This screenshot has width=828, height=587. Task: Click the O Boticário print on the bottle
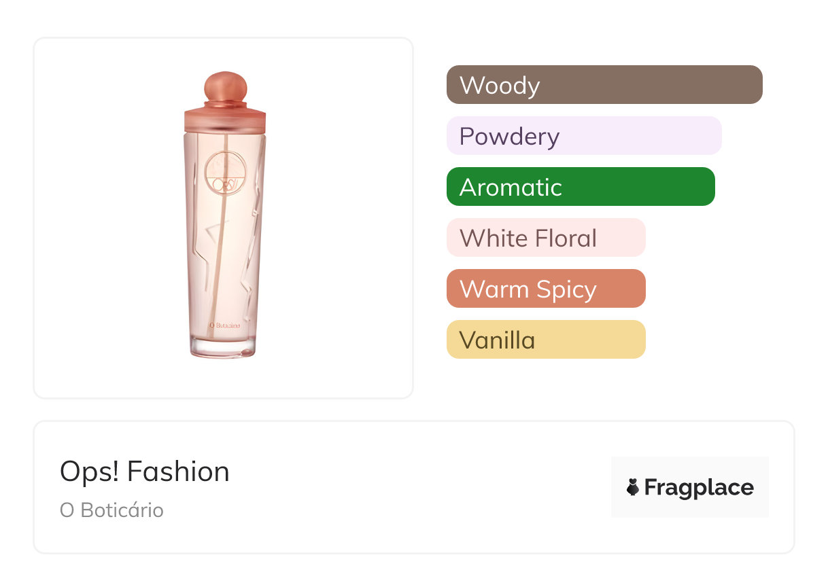225,325
